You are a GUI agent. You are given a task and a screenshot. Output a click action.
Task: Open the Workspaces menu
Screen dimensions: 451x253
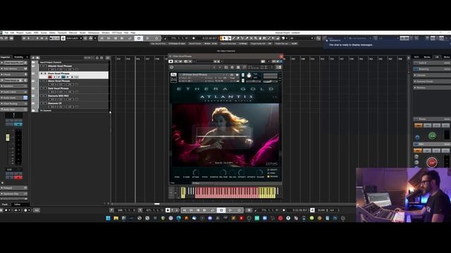pos(94,33)
